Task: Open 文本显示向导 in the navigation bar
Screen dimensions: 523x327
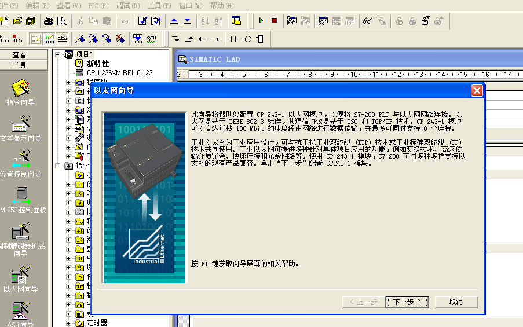Action: [x=21, y=128]
